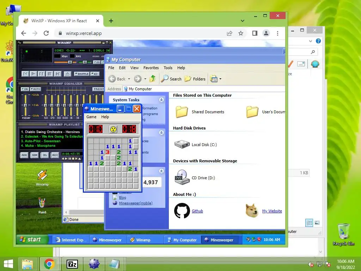Stop playback in Winamp's main window

[49, 74]
